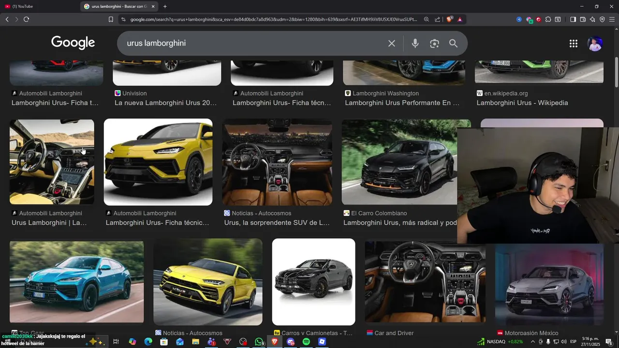Show hidden system tray icons
Screen dimensions: 619x348
point(533,342)
